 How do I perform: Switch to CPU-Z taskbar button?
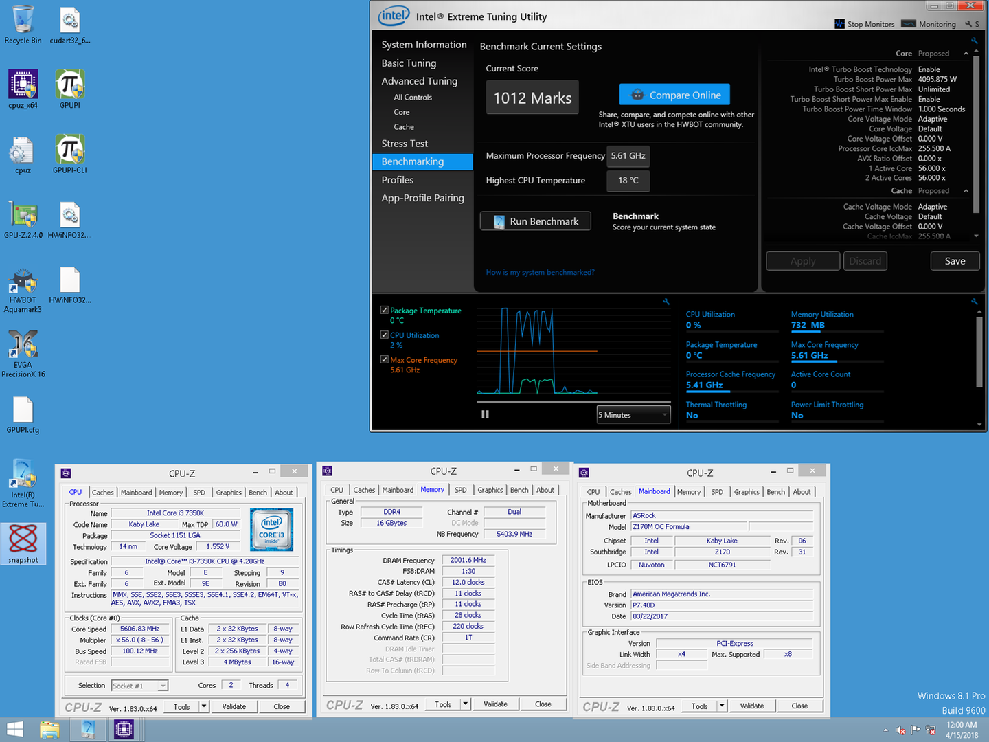(124, 729)
